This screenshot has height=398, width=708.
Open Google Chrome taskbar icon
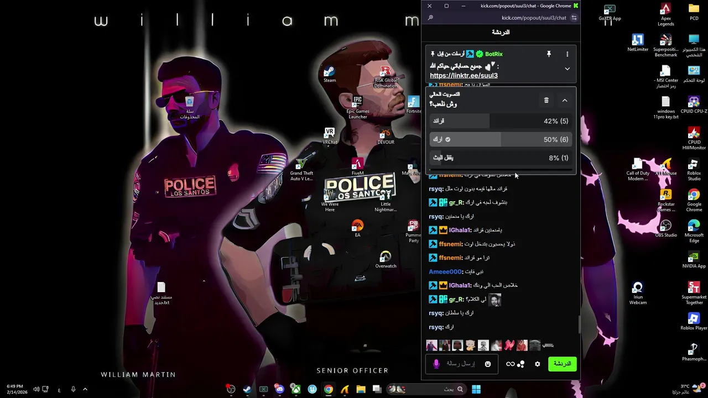point(329,389)
